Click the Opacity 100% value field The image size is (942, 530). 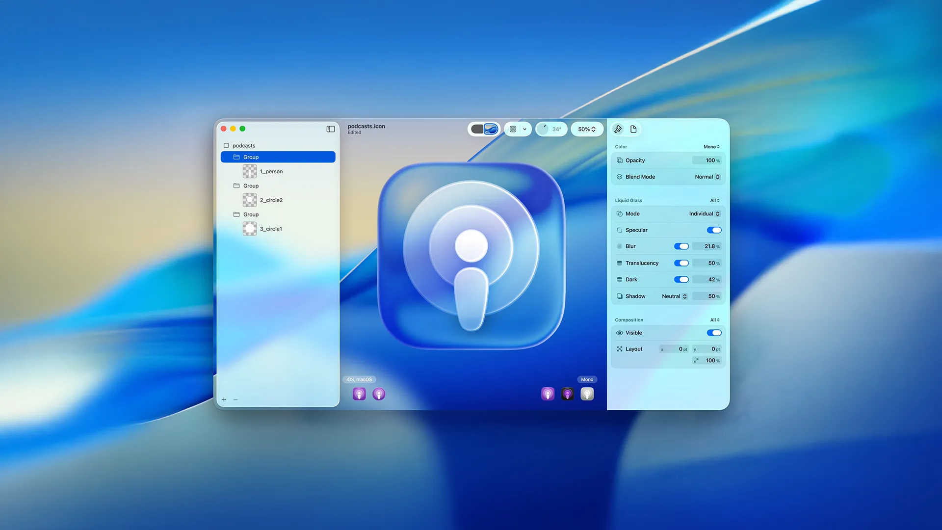706,160
